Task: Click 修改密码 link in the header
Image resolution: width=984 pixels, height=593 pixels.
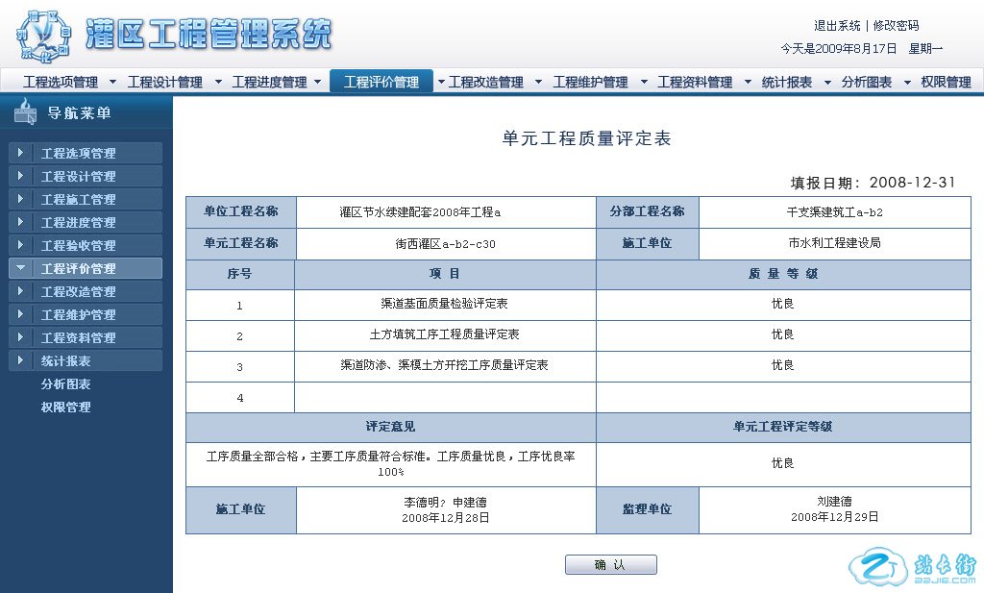Action: 896,26
